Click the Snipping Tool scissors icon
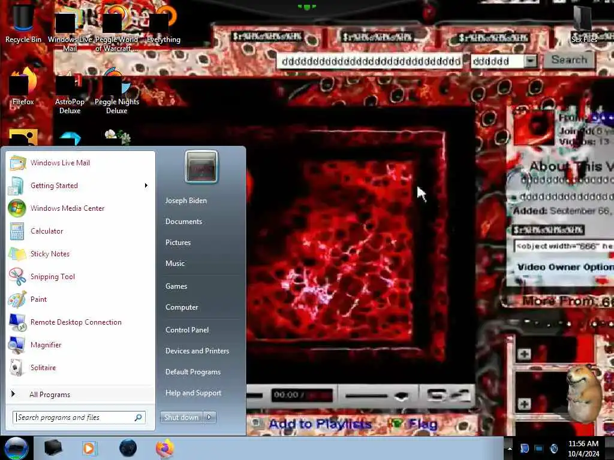614x460 pixels. tap(17, 277)
